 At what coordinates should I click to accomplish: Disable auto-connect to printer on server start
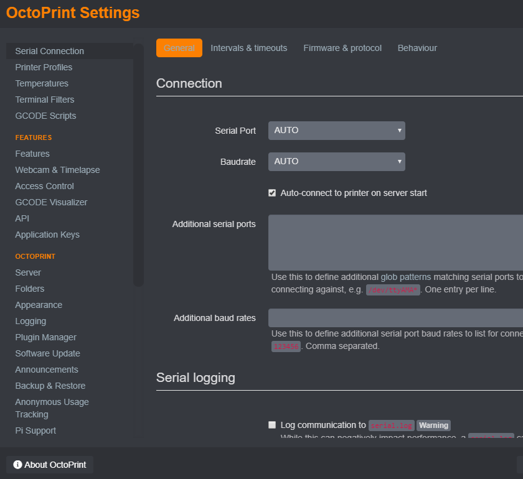click(272, 193)
